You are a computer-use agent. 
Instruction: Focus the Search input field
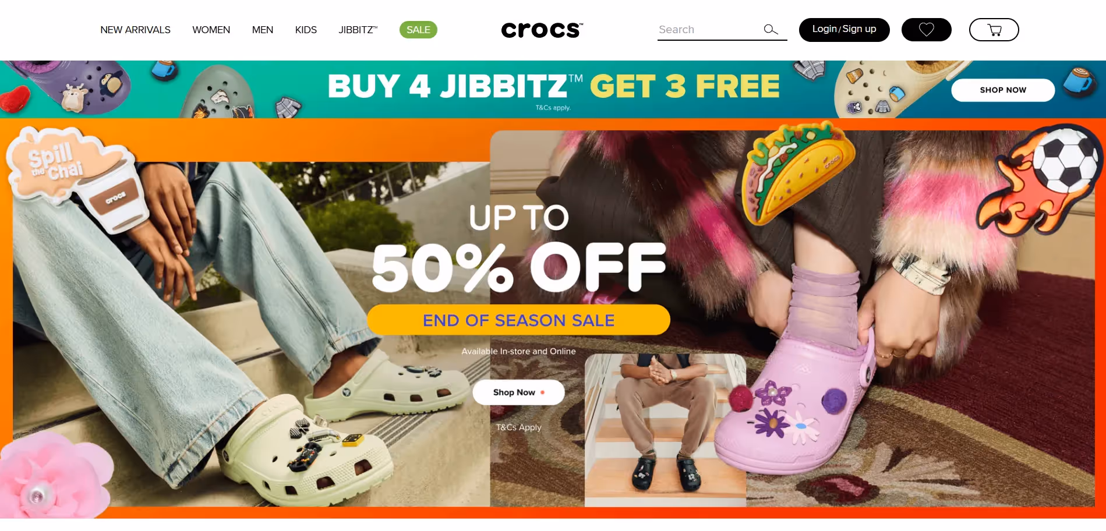[709, 30]
